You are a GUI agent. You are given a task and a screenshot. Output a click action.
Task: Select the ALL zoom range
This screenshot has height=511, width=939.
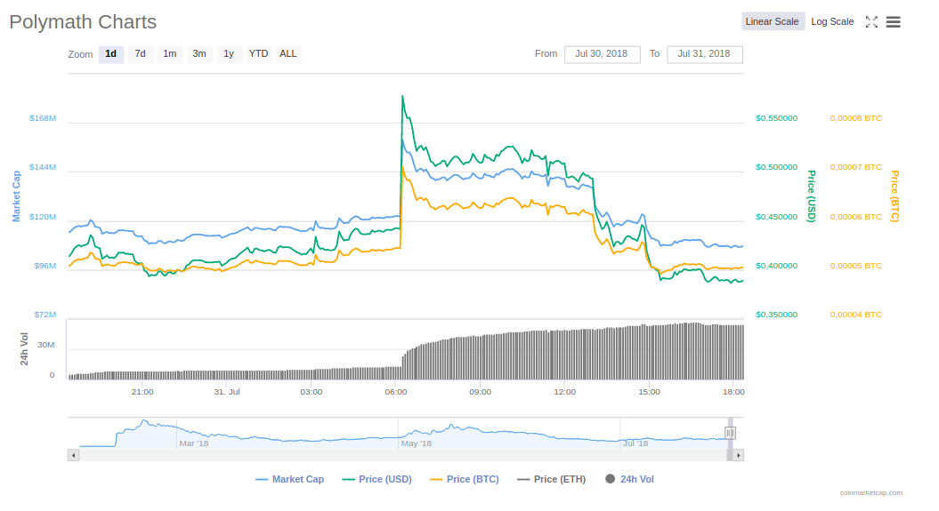coord(288,54)
